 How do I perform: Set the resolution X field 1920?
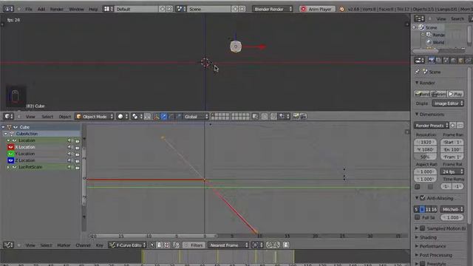[x=426, y=142]
